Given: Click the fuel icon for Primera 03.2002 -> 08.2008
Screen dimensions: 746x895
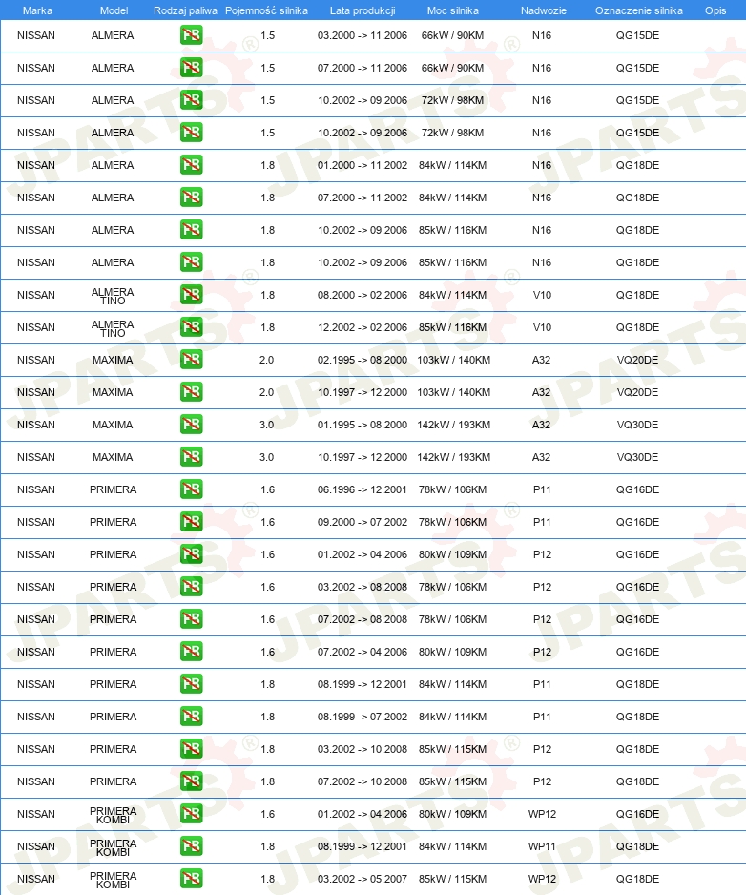Looking at the screenshot, I should 191,587.
